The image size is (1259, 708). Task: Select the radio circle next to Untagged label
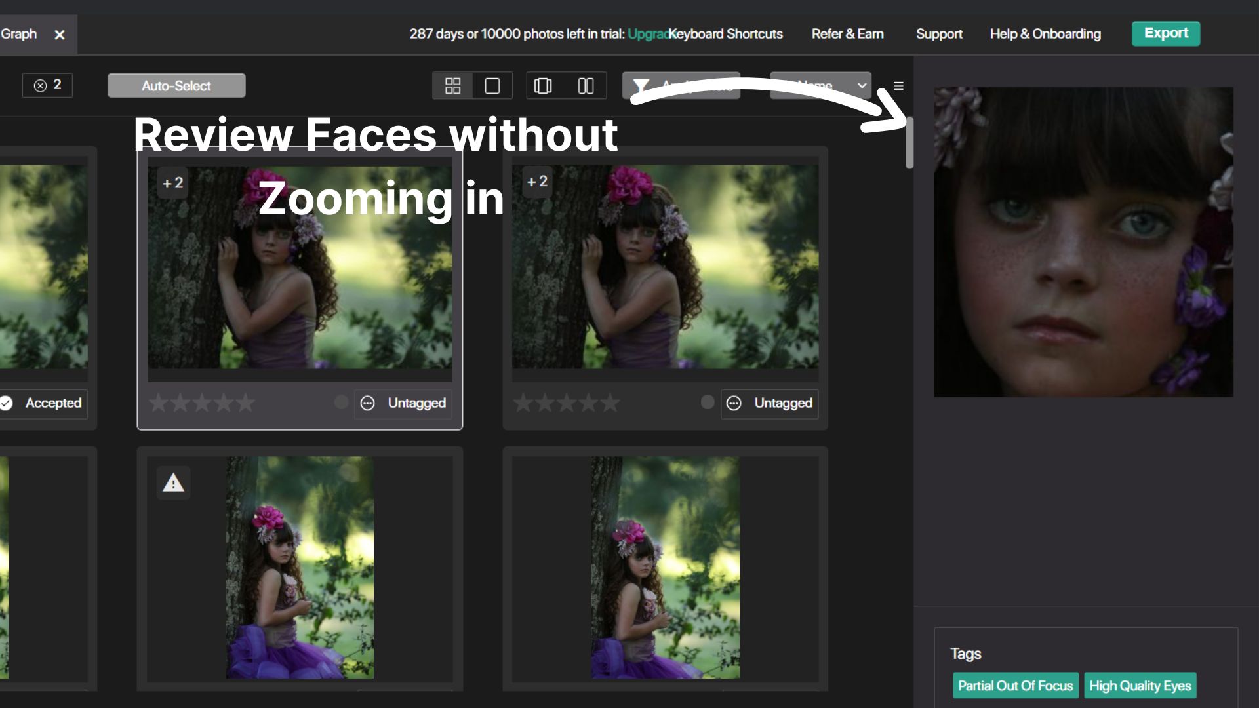pos(340,403)
